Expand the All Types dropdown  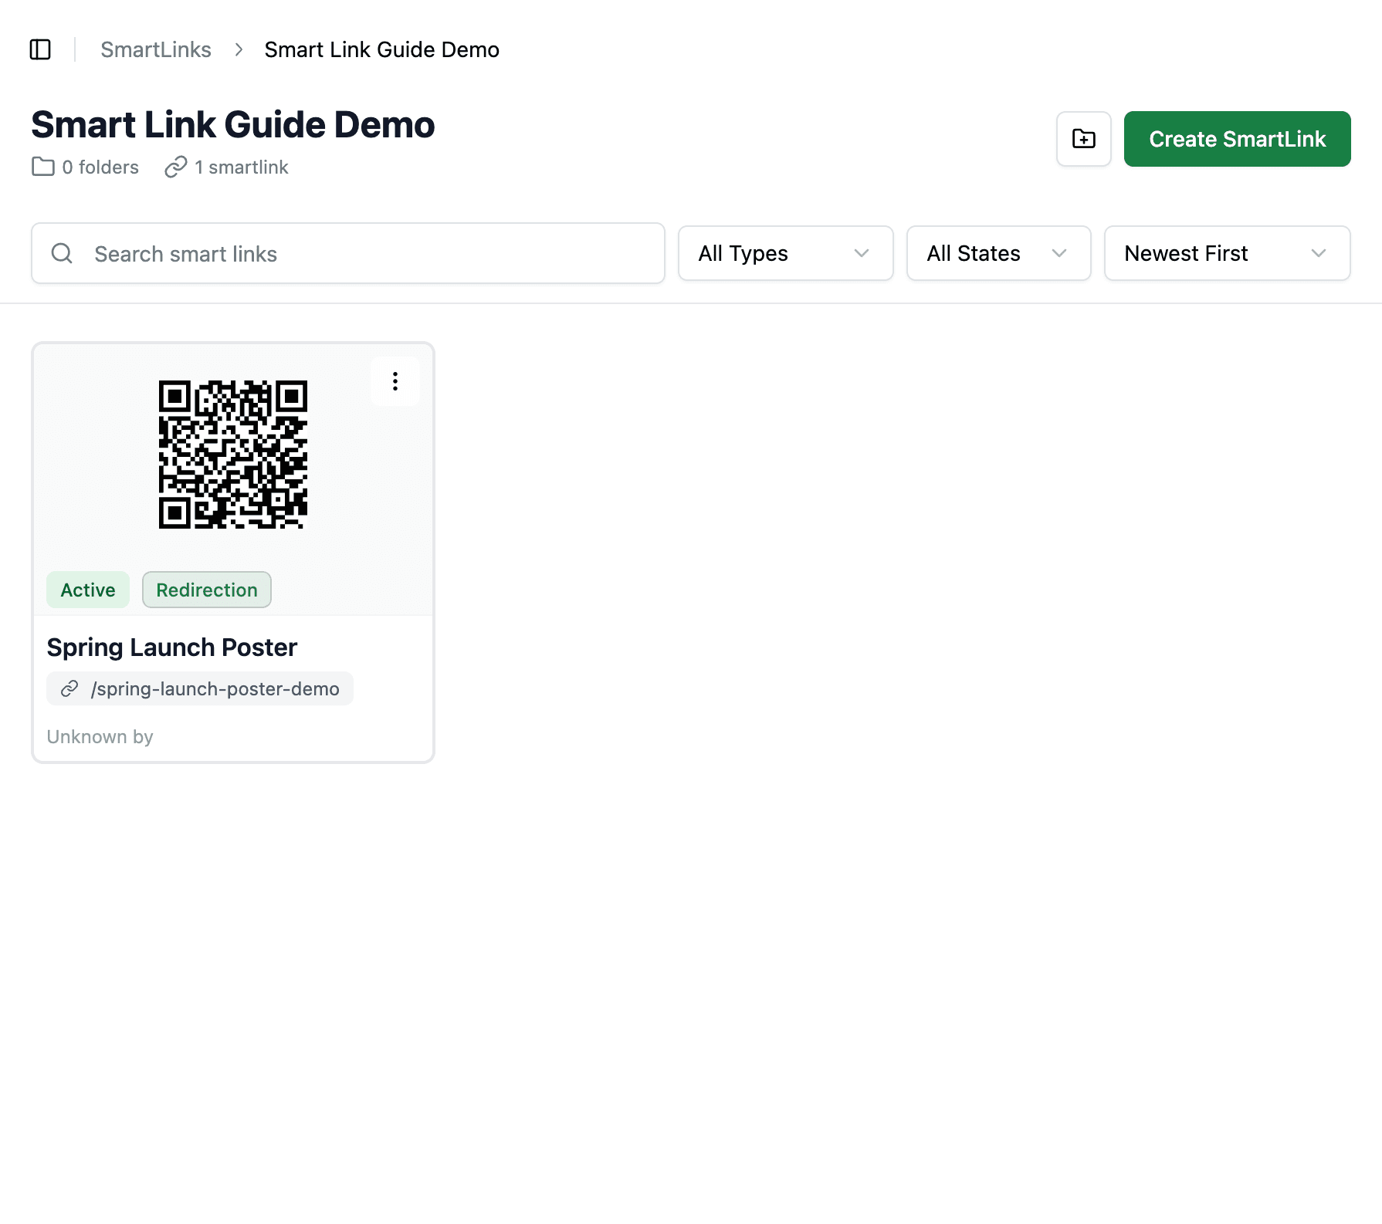pos(786,253)
